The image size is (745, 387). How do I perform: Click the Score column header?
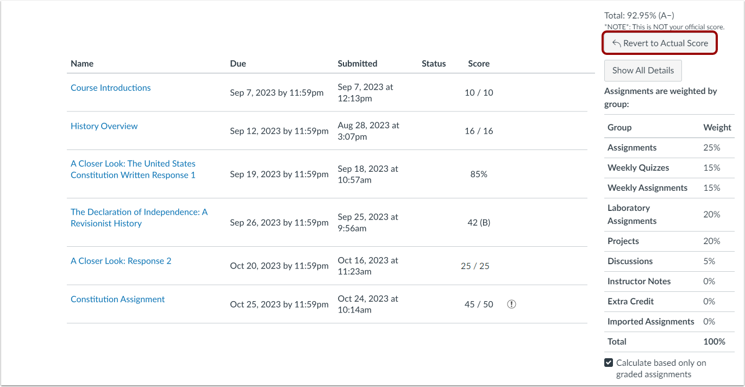479,64
